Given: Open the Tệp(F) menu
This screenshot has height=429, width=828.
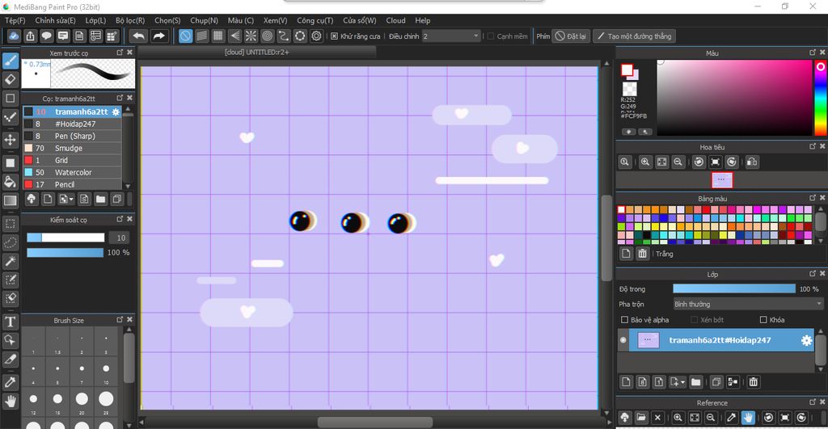Looking at the screenshot, I should [x=15, y=20].
